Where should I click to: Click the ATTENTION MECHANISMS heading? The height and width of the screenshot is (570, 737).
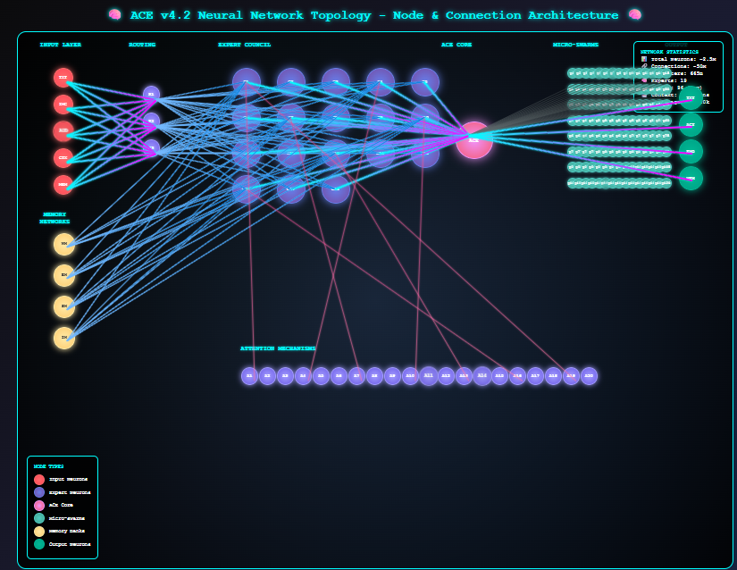click(278, 348)
